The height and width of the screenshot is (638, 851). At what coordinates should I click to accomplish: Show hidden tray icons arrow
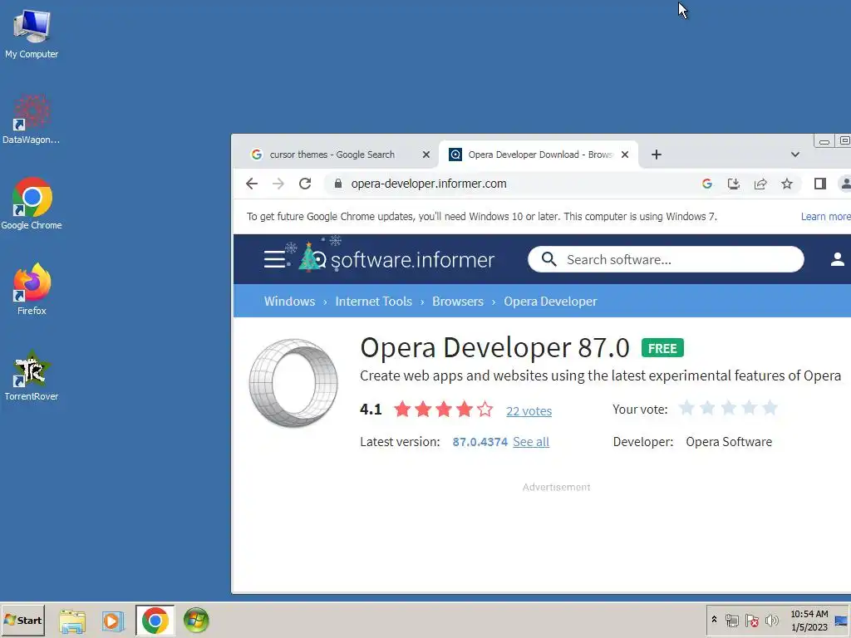pyautogui.click(x=714, y=620)
